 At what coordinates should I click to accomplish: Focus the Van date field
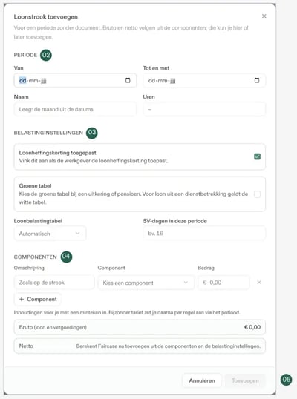[75, 80]
